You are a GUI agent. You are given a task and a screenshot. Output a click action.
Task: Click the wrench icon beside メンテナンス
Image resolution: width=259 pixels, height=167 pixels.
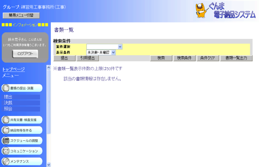(x=6, y=161)
